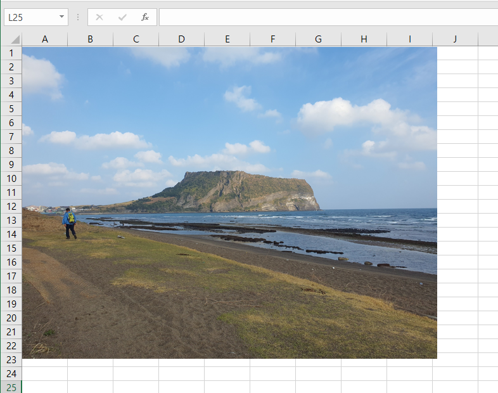
Task: Select row 25 header
Action: coord(11,387)
